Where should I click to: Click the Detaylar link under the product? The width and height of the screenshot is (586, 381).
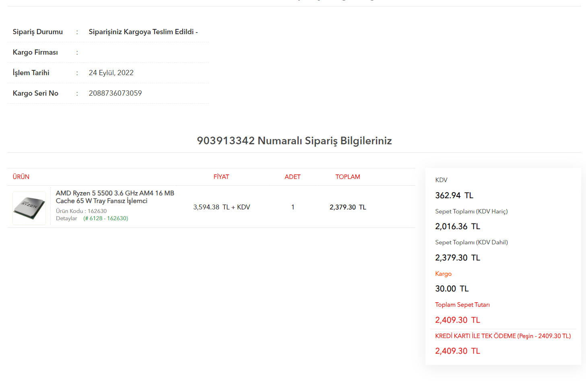pyautogui.click(x=66, y=218)
